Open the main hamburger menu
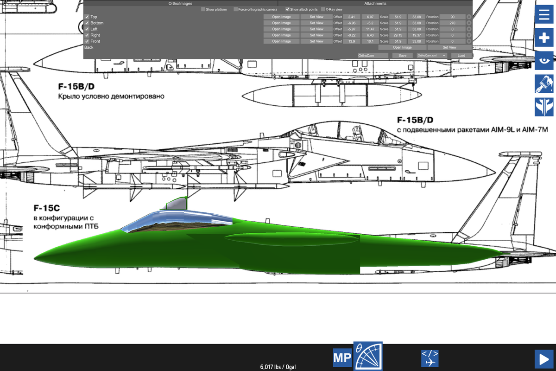 (543, 15)
